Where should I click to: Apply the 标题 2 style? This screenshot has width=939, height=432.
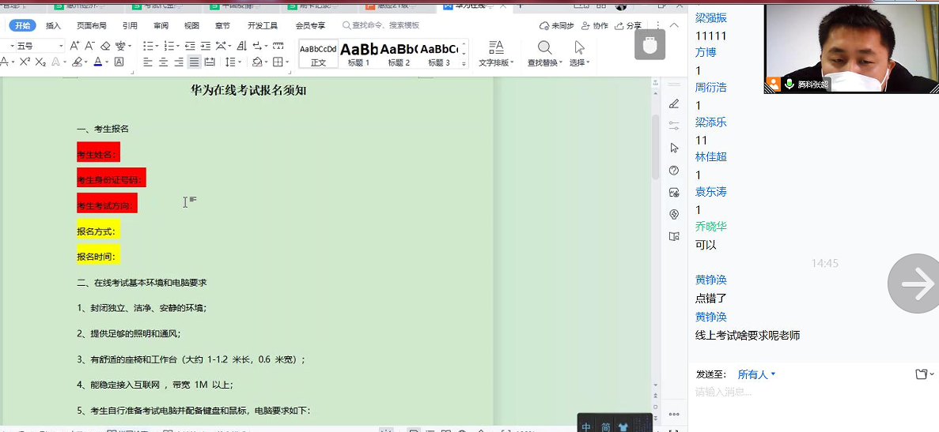pyautogui.click(x=399, y=54)
